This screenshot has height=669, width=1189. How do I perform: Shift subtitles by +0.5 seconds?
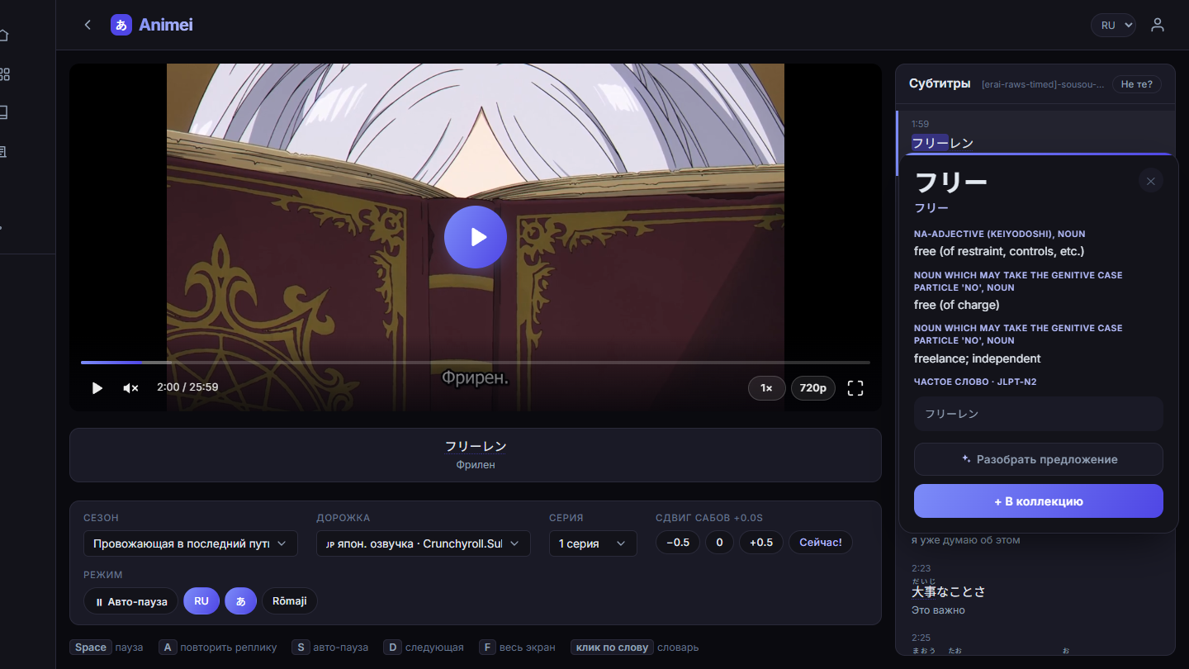[761, 543]
